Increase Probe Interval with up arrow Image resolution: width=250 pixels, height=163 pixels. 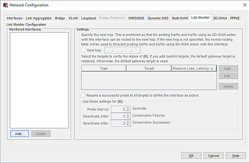point(128,108)
